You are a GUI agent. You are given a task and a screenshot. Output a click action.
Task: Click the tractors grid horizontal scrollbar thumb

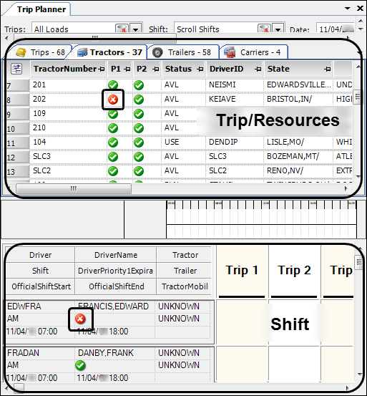(x=74, y=188)
